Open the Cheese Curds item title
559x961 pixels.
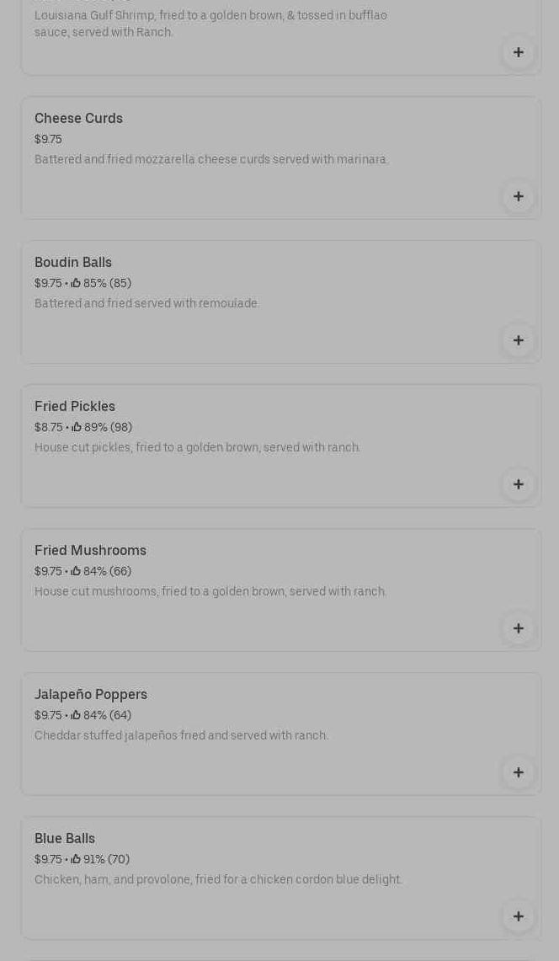[x=78, y=119]
